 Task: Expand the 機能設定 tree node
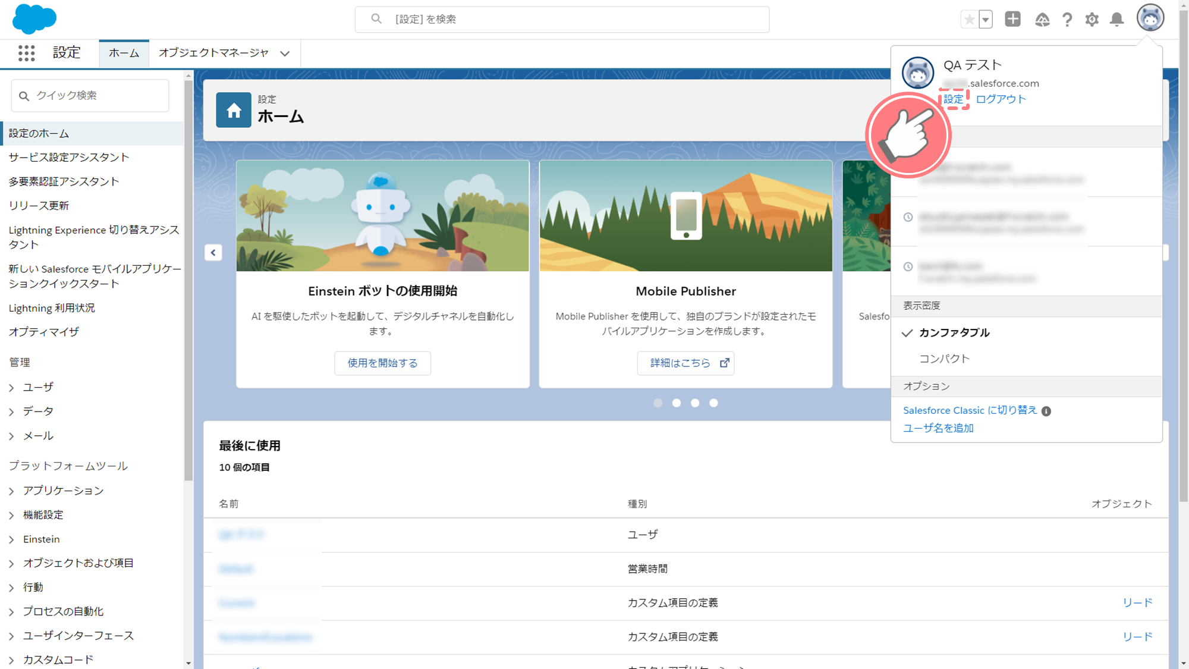(x=12, y=516)
